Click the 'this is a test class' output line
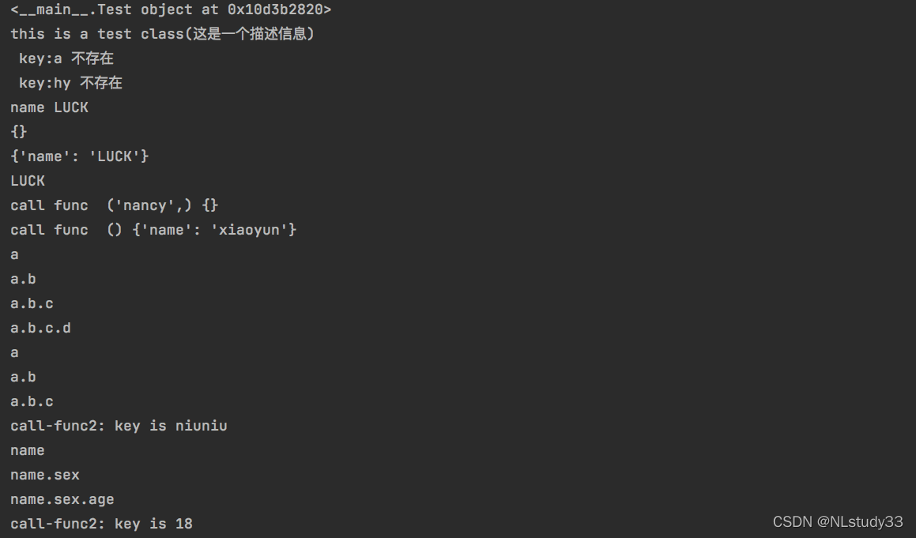This screenshot has height=538, width=916. coord(162,34)
